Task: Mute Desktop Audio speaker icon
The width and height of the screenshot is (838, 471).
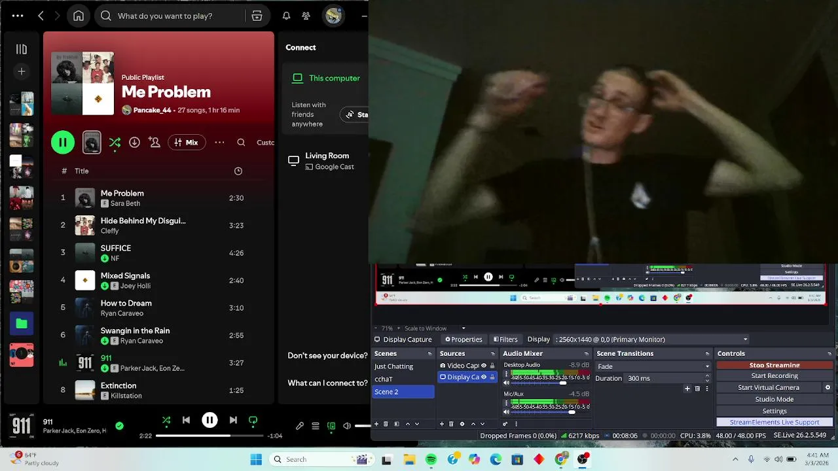Action: click(x=506, y=383)
